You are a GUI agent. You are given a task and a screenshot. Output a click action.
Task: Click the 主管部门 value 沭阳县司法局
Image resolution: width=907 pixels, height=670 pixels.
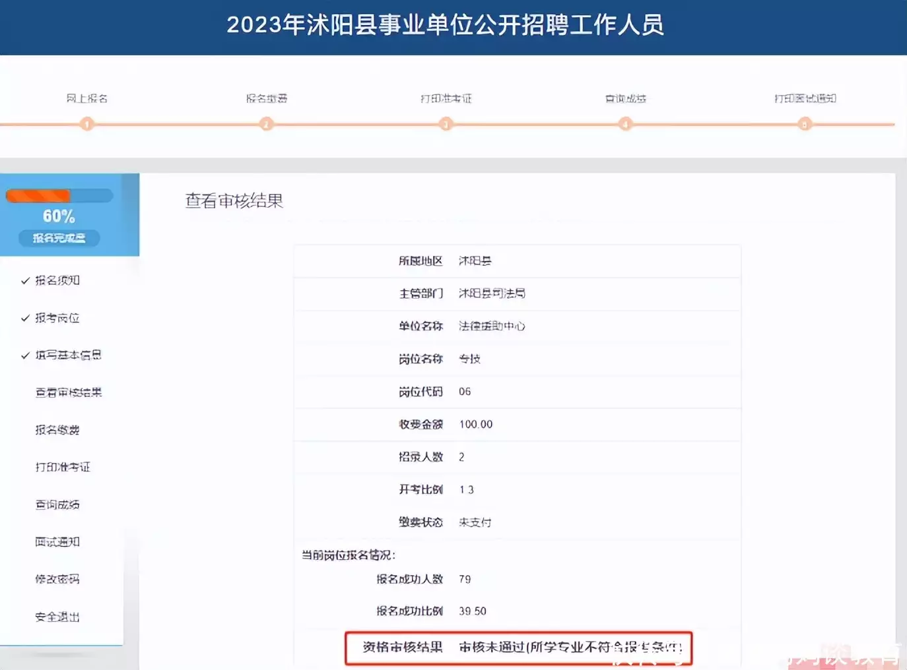pos(492,293)
